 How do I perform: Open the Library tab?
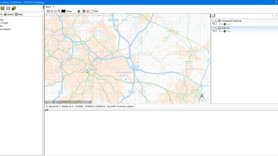[x=9, y=14]
